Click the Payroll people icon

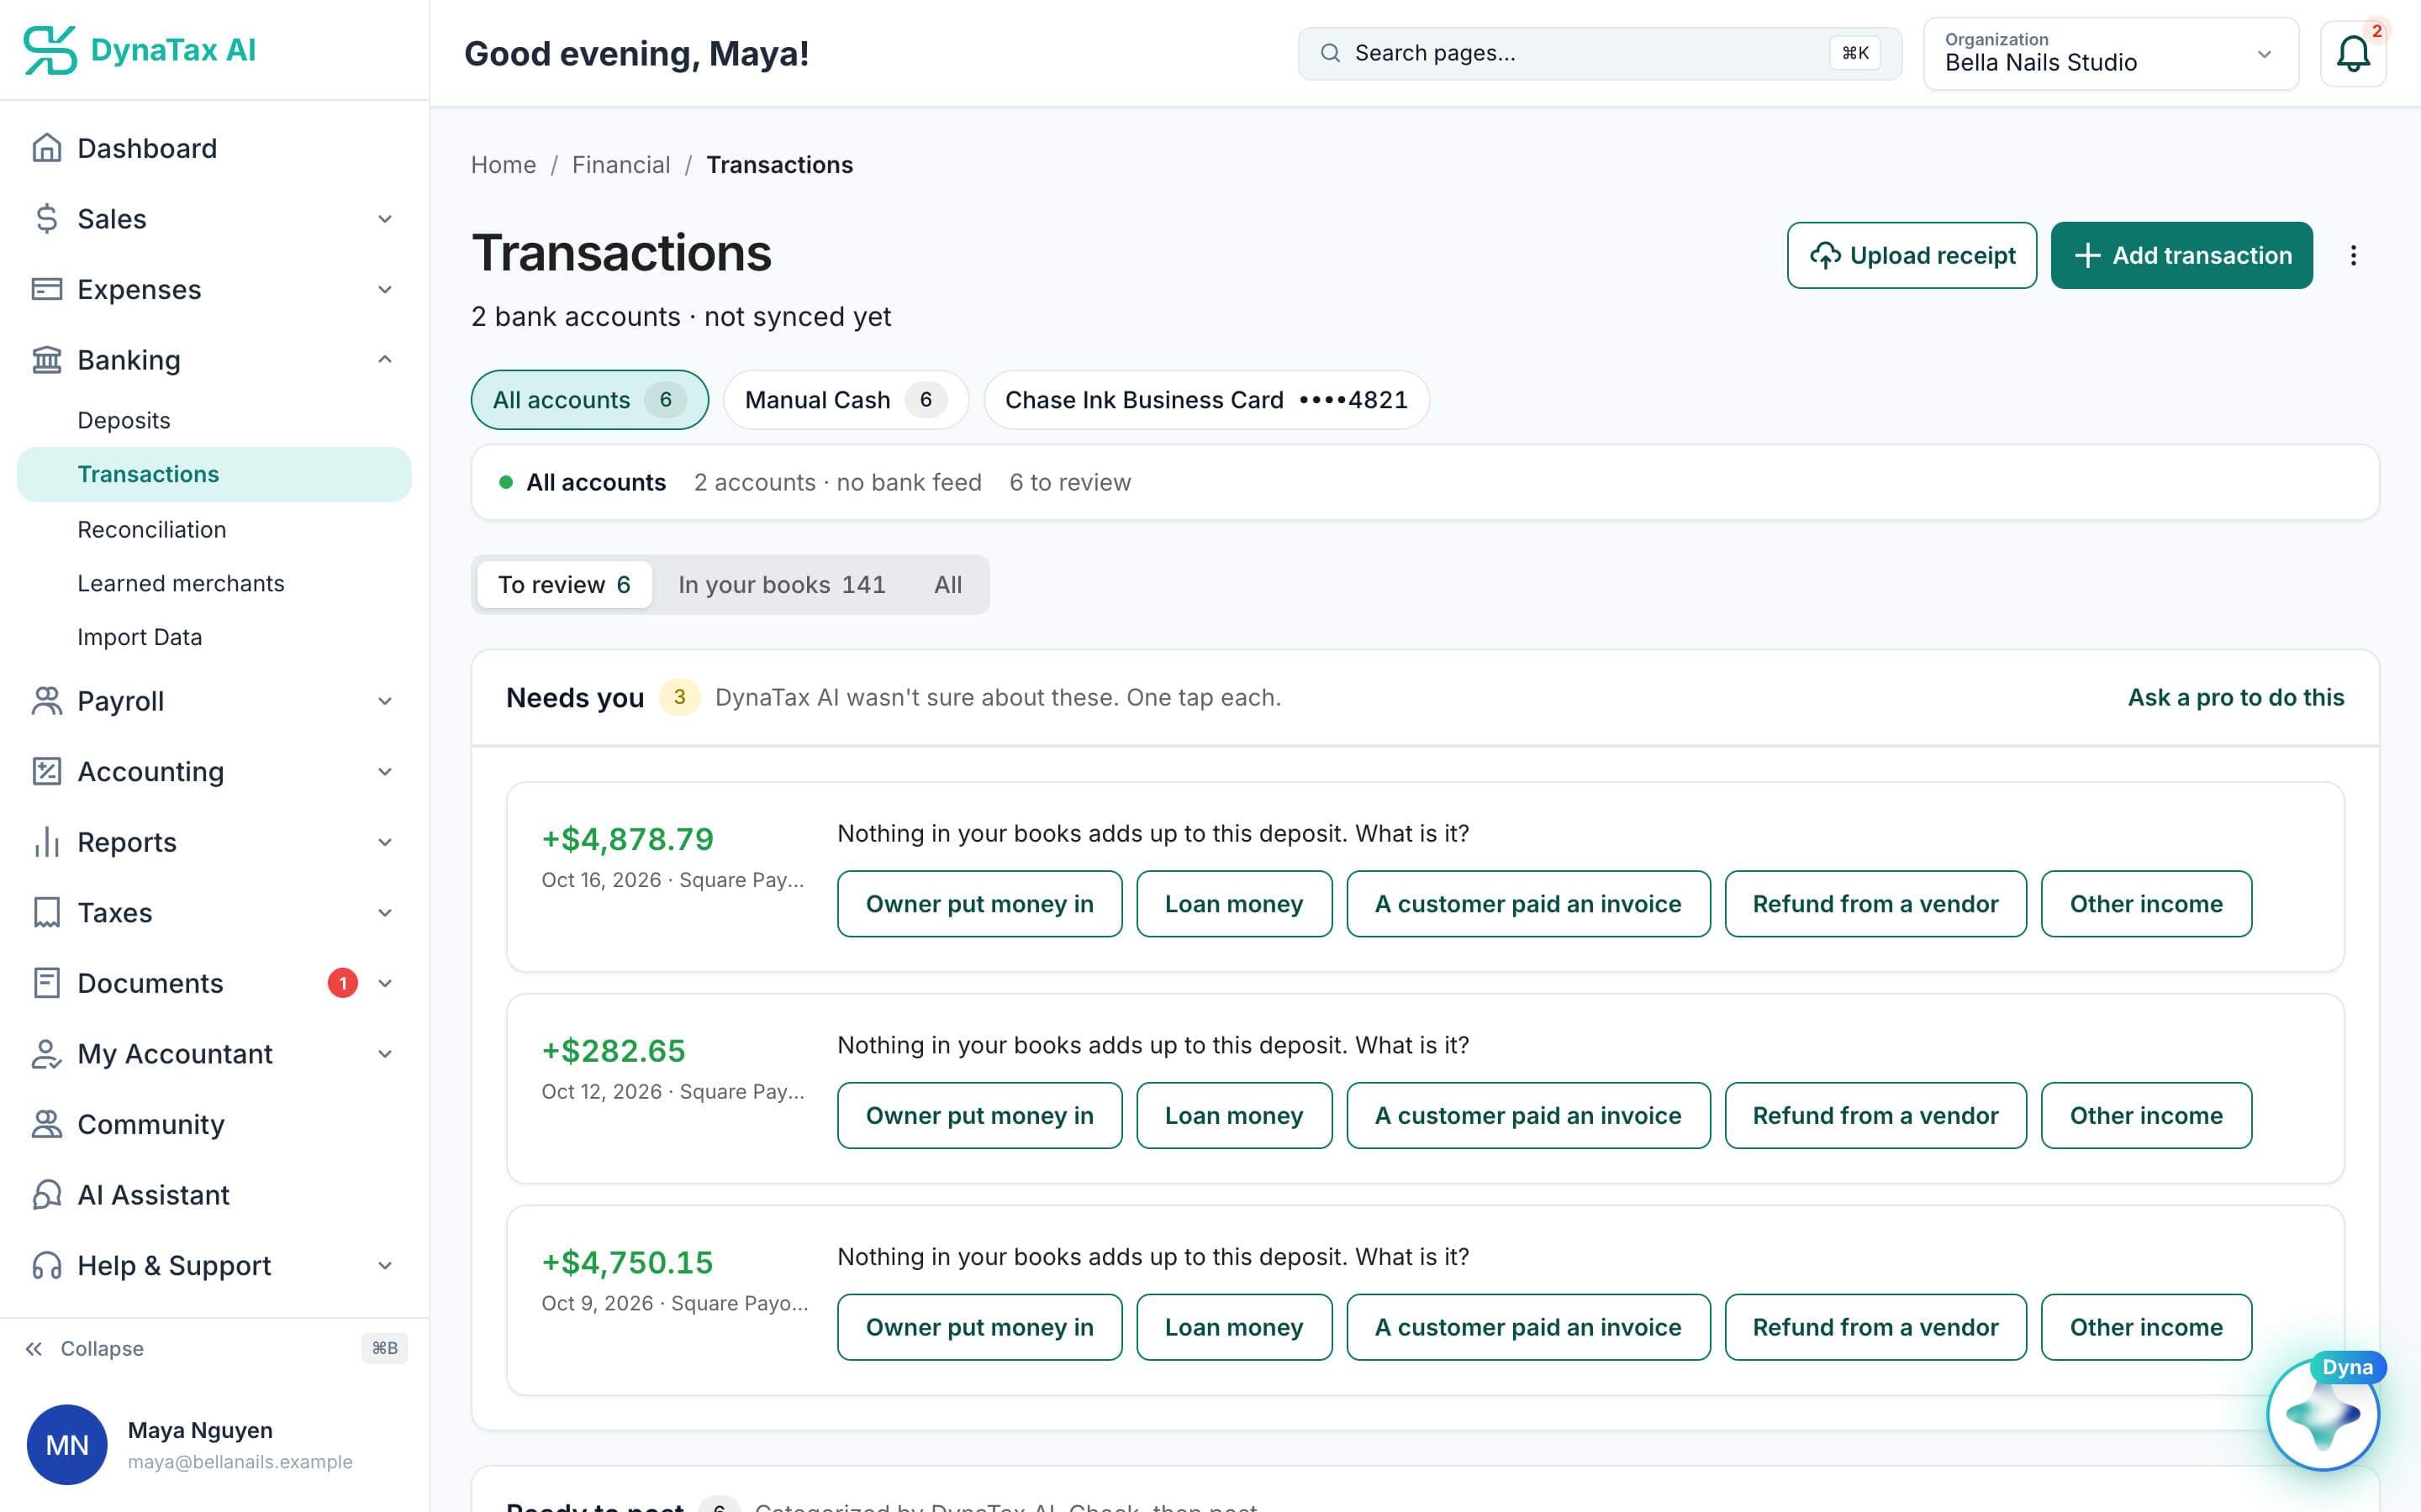46,701
